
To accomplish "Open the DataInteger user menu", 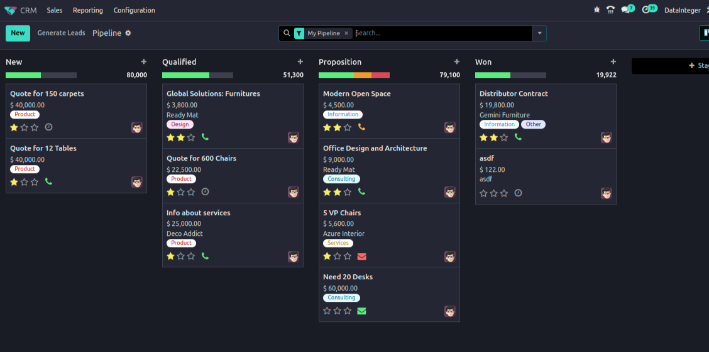I will coord(683,10).
